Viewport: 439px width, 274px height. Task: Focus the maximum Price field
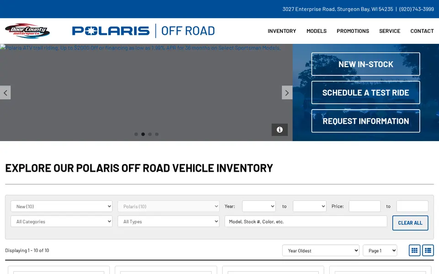[412, 206]
